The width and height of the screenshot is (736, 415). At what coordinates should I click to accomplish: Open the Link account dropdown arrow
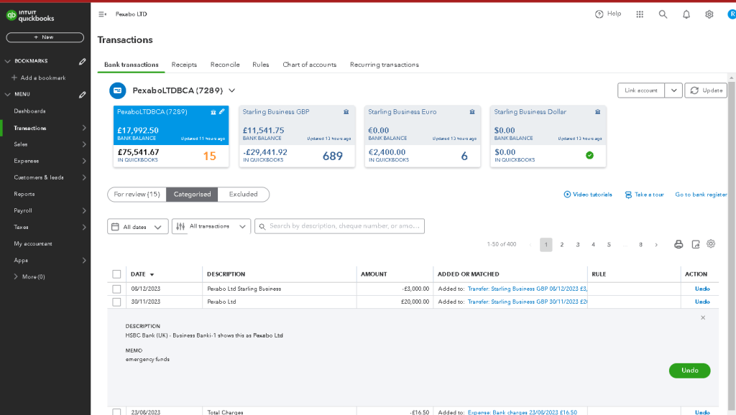(673, 90)
